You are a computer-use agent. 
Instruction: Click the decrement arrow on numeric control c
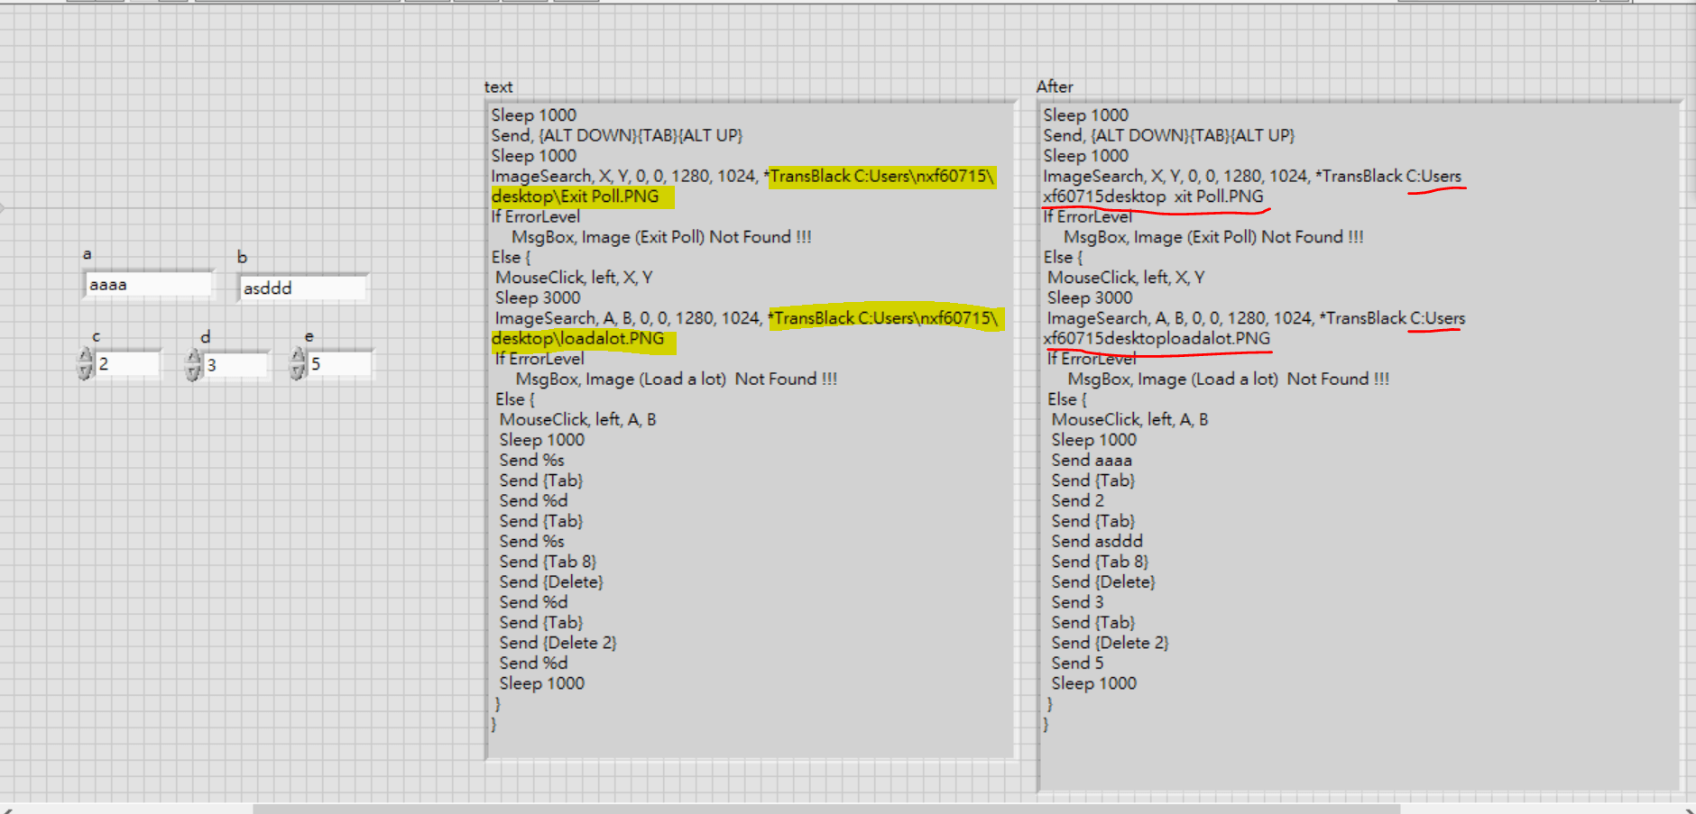pos(85,370)
